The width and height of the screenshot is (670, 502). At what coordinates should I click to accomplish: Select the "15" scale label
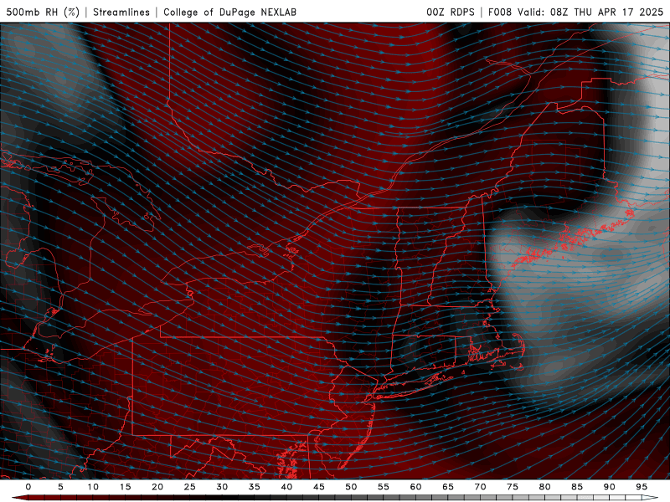click(125, 487)
